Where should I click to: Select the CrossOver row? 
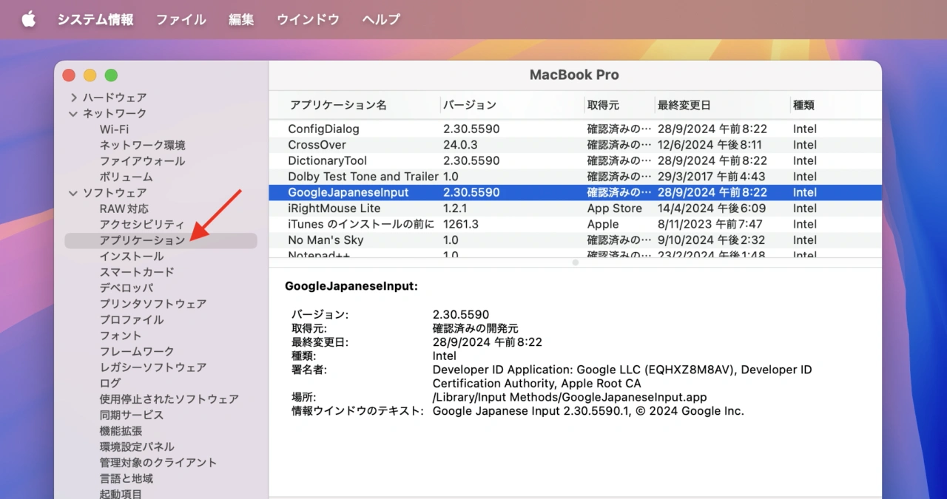pyautogui.click(x=317, y=145)
